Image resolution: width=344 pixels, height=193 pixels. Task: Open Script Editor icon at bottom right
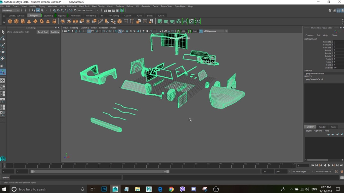click(x=342, y=177)
